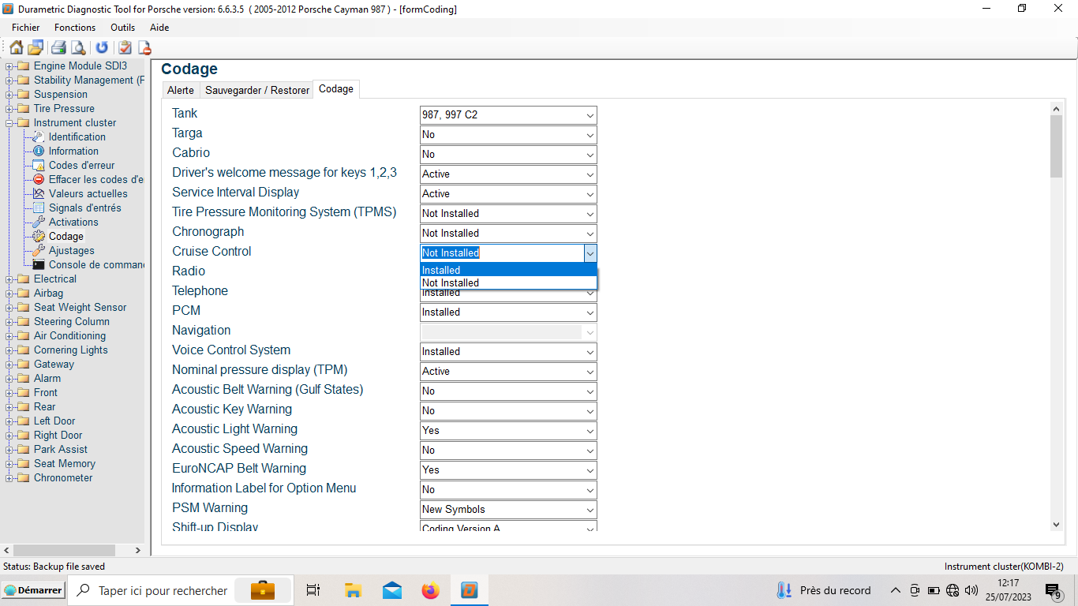Open Identification under Instrument cluster
Screen dimensions: 1078x606
coord(77,137)
